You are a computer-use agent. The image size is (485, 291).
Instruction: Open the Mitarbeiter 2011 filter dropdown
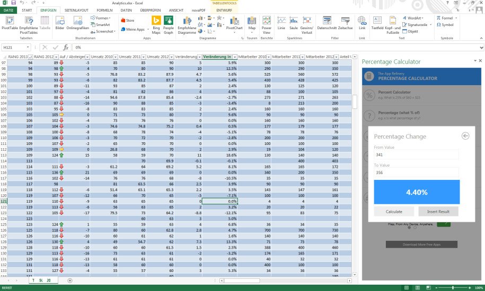pos(302,57)
